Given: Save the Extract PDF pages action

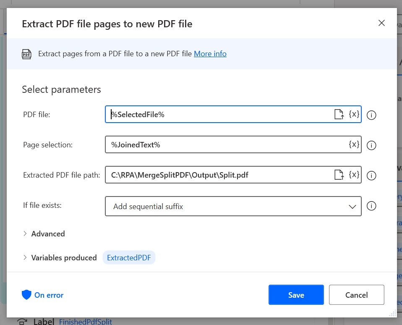Looking at the screenshot, I should click(x=296, y=295).
